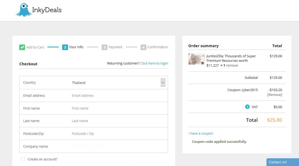Open the 'I have a coupon' link
The image size is (299, 166).
click(x=201, y=133)
